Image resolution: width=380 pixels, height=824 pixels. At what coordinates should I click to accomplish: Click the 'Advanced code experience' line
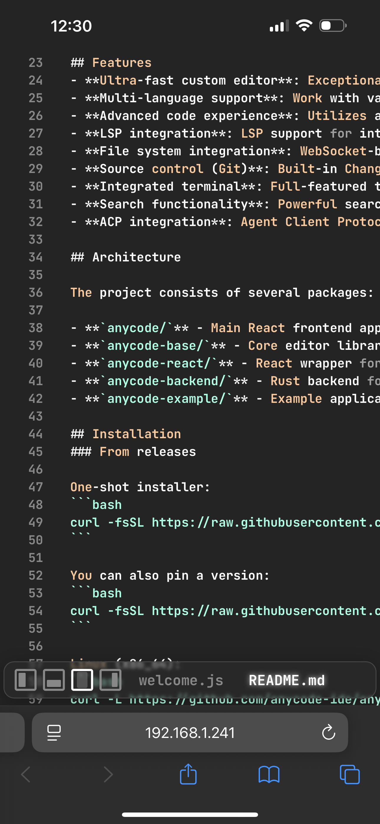pyautogui.click(x=225, y=116)
